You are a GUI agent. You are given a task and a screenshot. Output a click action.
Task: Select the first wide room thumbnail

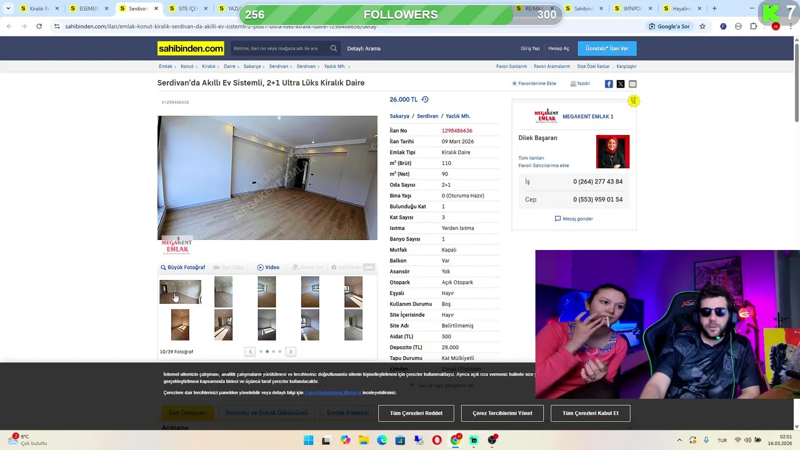pos(180,292)
